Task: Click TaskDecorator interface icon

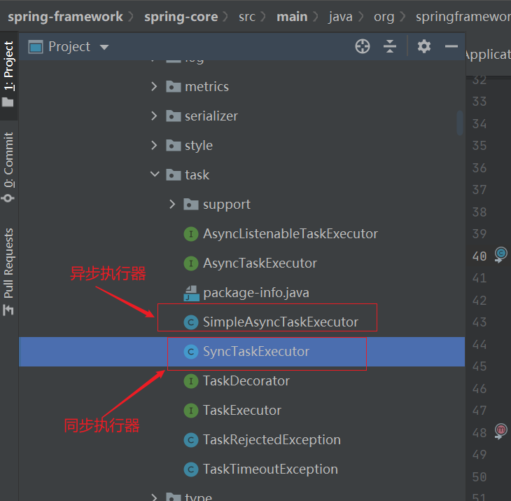Action: [191, 381]
